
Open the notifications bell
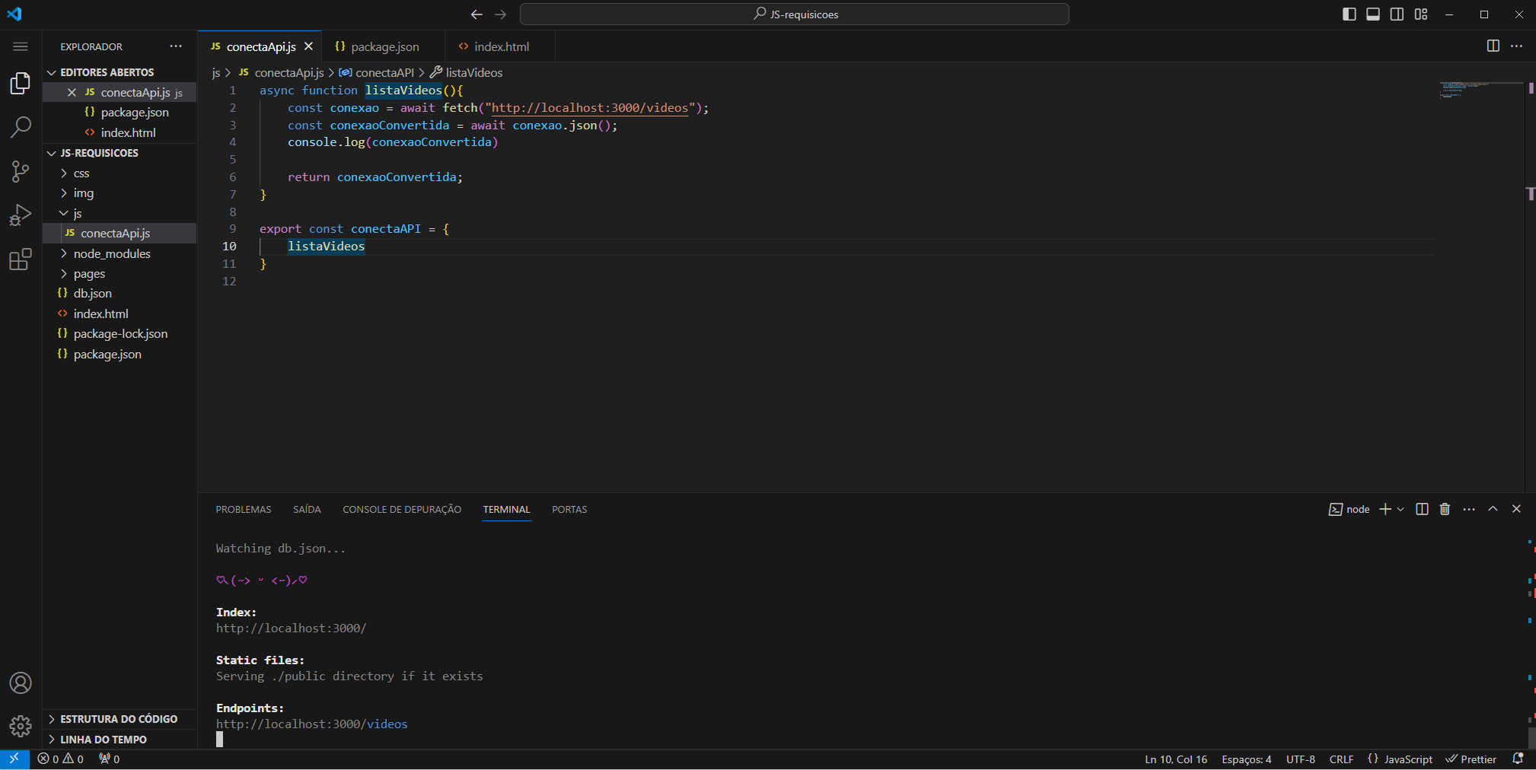pos(1518,759)
